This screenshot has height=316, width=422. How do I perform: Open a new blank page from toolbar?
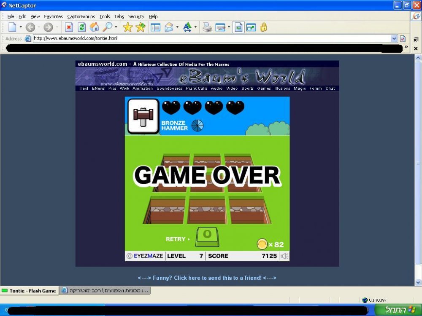click(x=12, y=27)
